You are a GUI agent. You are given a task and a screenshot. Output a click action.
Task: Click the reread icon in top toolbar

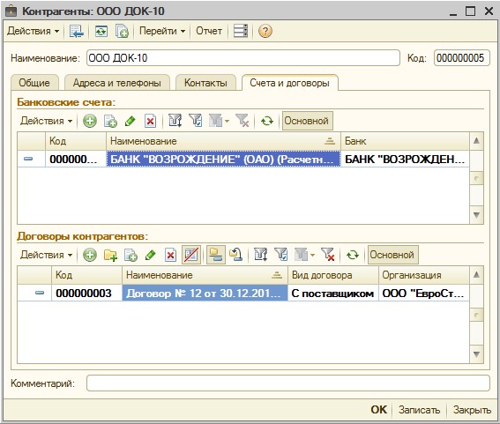(x=101, y=31)
